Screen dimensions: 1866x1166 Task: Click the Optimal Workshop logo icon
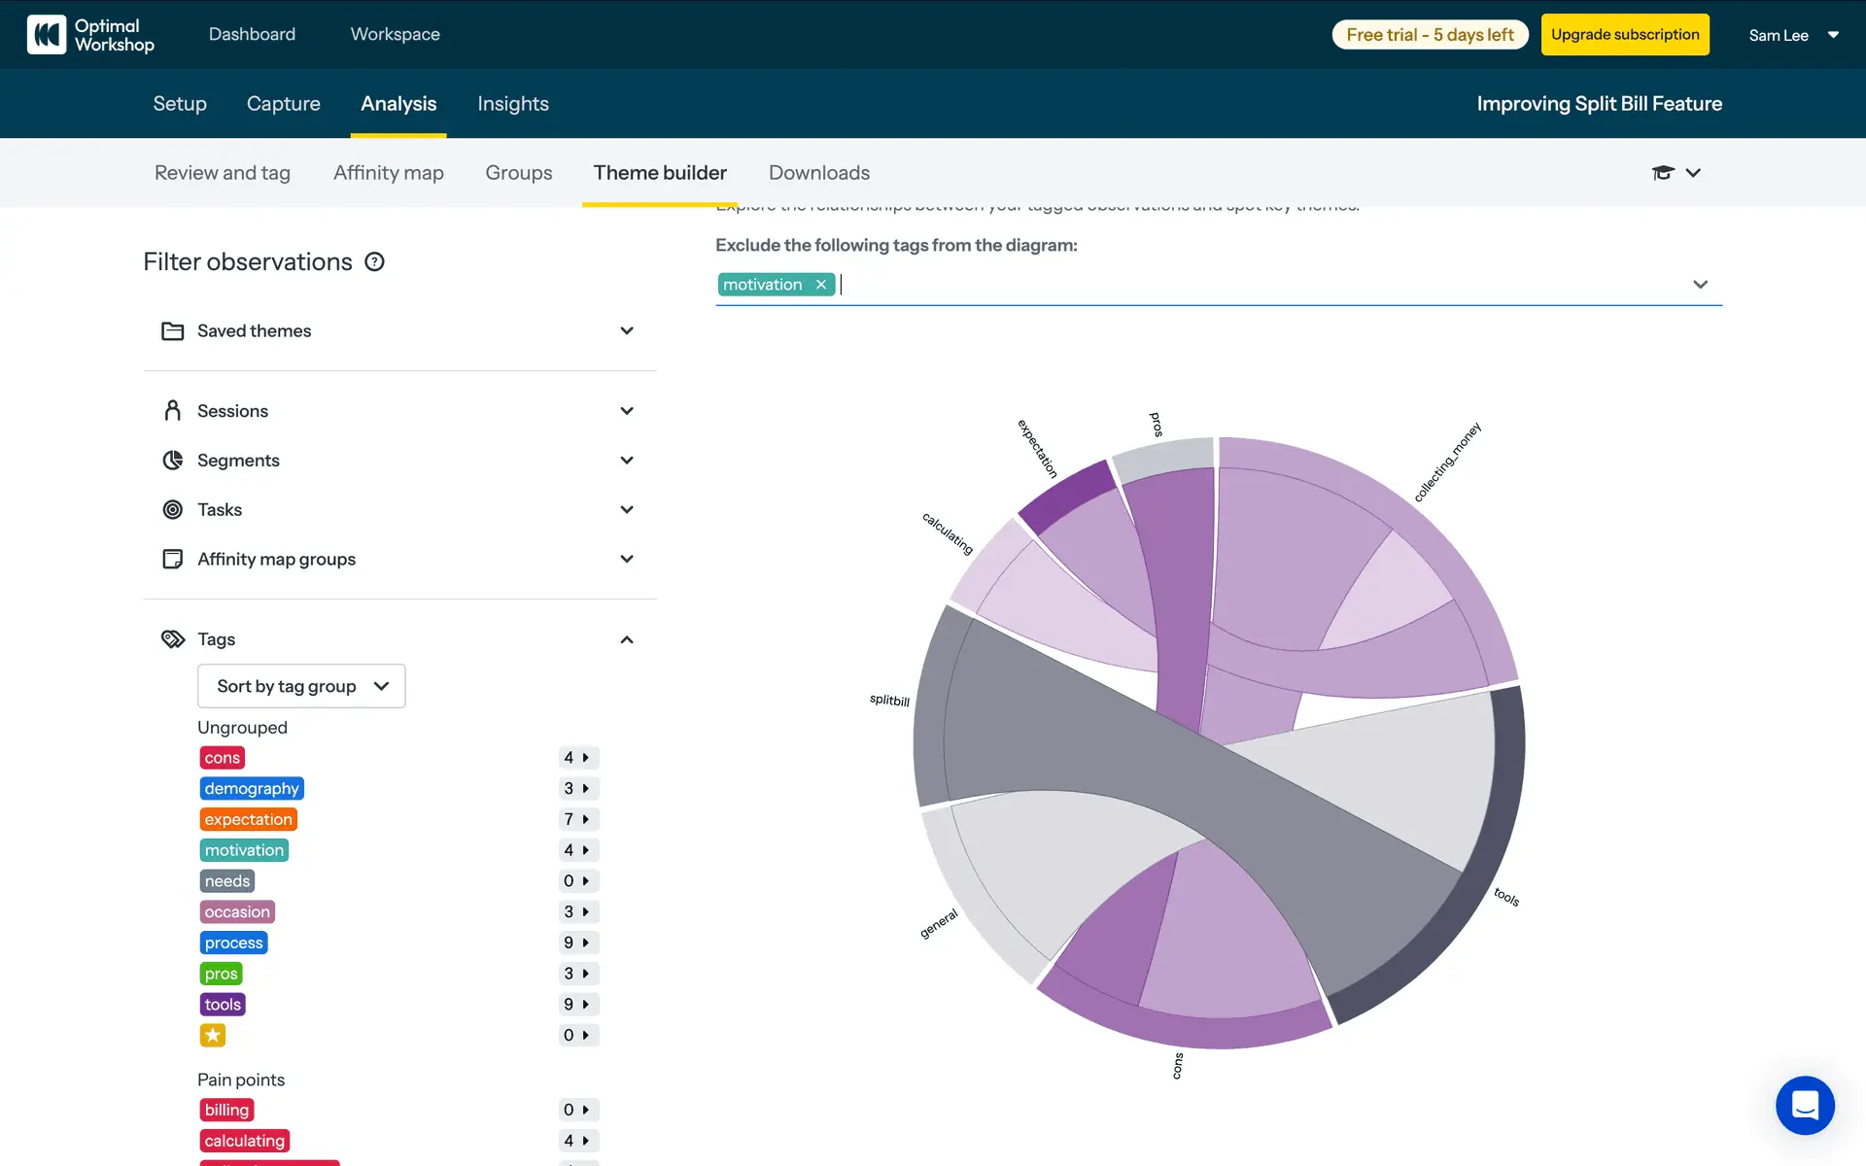coord(47,35)
